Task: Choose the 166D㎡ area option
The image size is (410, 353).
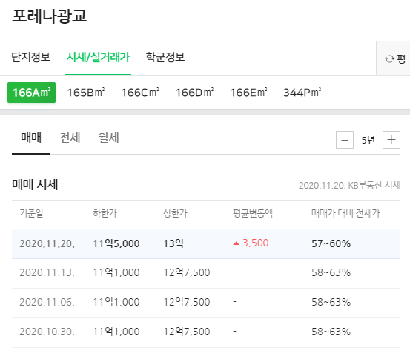Action: click(x=194, y=93)
